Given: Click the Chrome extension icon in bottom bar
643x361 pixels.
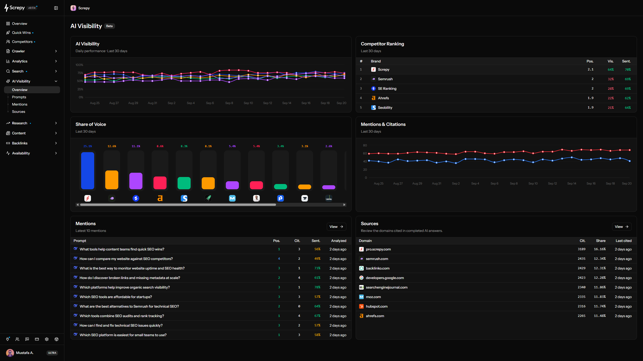Looking at the screenshot, I should pos(57,339).
